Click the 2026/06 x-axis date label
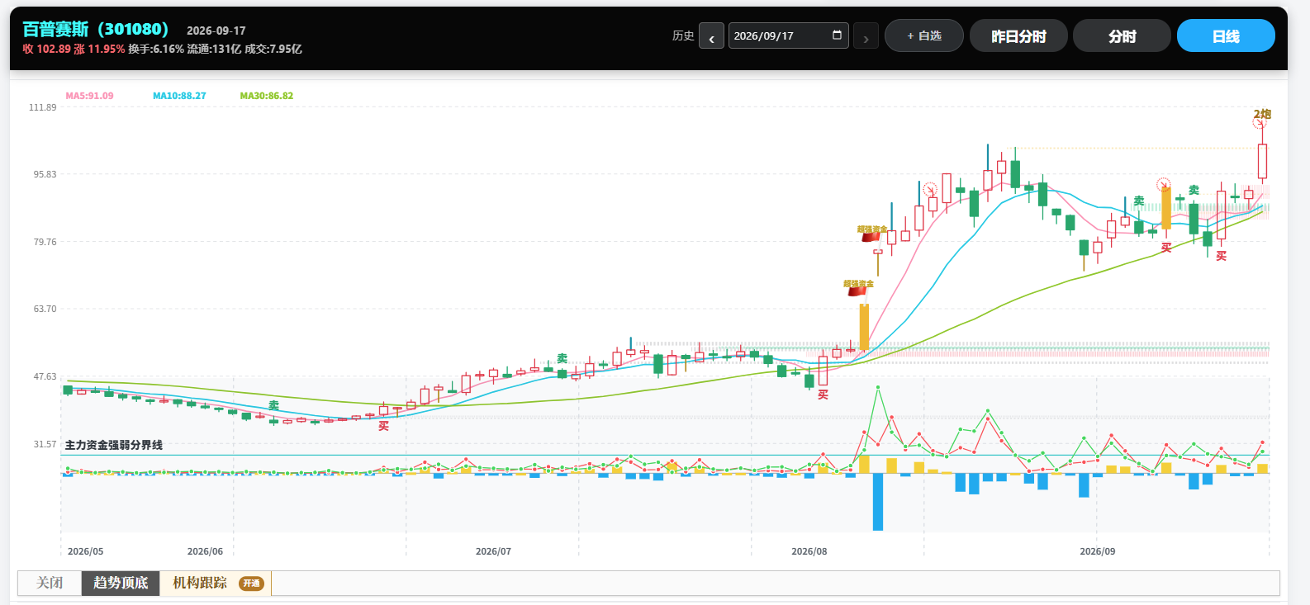The width and height of the screenshot is (1310, 605). tap(205, 551)
